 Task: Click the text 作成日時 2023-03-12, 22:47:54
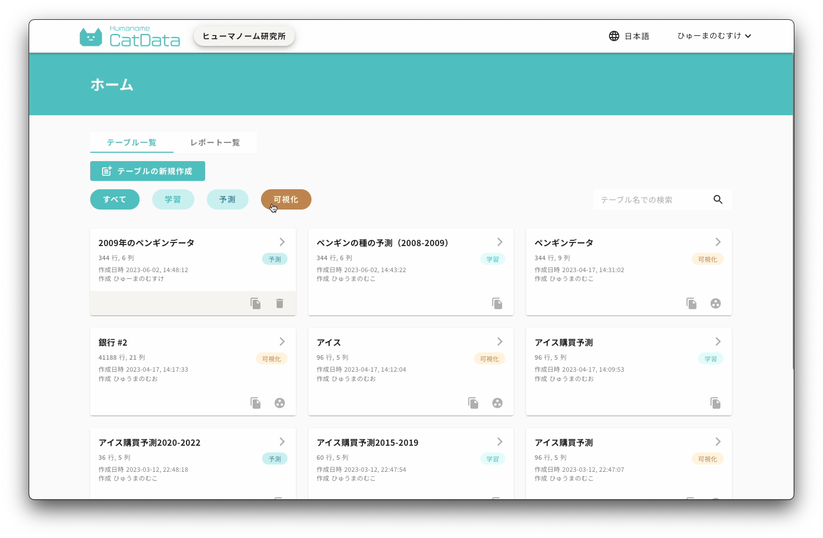click(361, 470)
